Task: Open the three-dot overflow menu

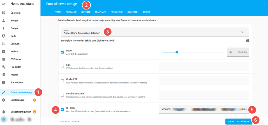Action: (x=264, y=4)
